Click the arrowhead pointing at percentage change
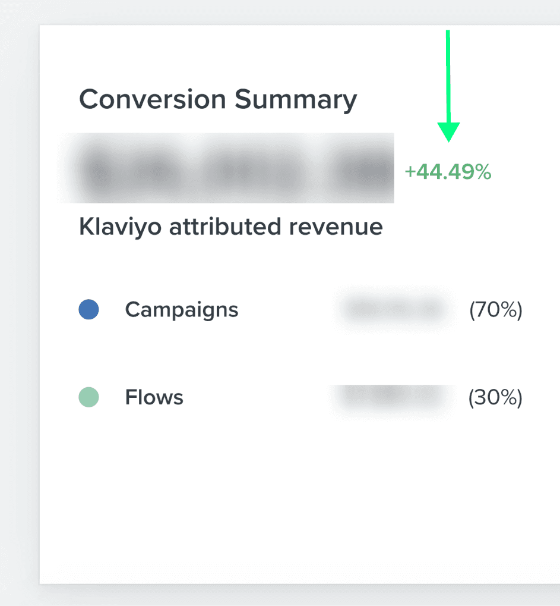 click(448, 132)
